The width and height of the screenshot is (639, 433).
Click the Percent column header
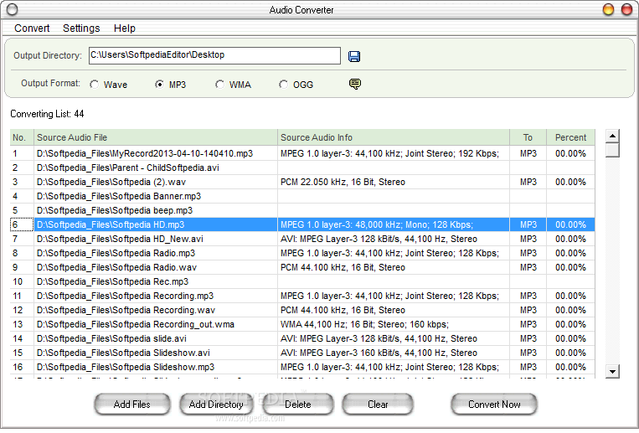[x=570, y=137]
